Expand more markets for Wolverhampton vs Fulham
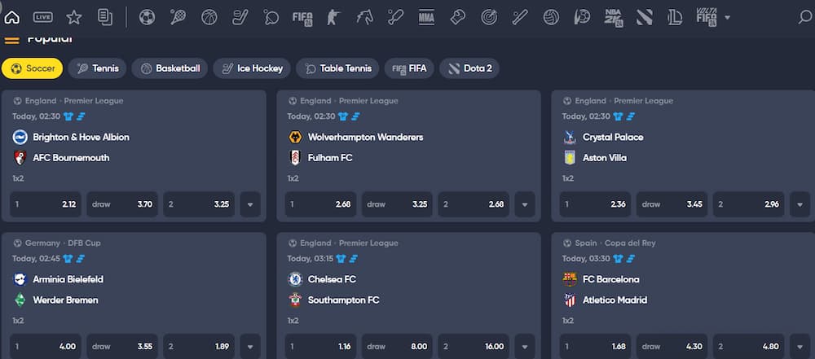Screen dimensions: 815x359 [x=525, y=204]
